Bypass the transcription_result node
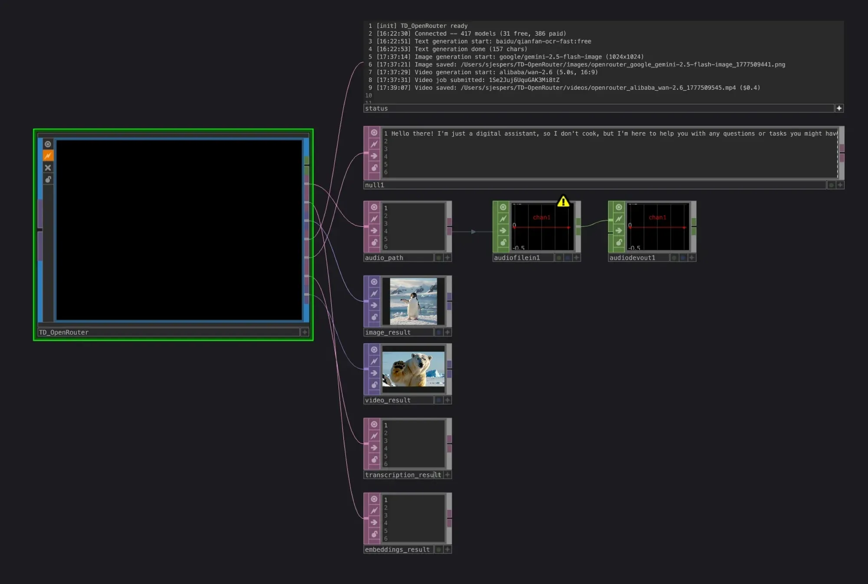Screen dimensions: 868x584 (x=374, y=447)
